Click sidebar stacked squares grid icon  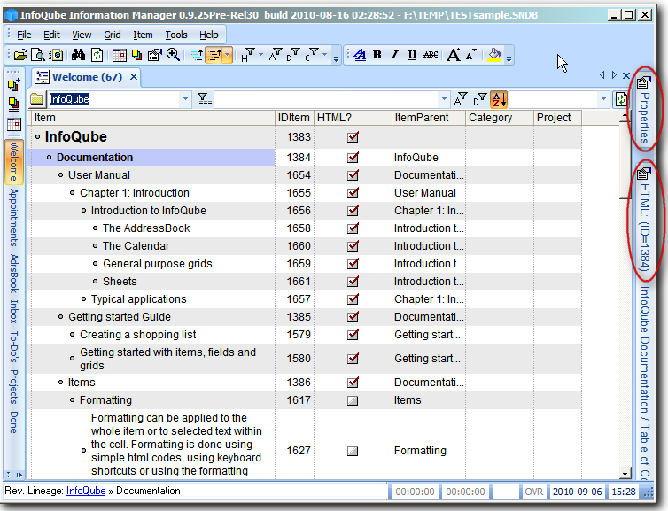(x=13, y=105)
